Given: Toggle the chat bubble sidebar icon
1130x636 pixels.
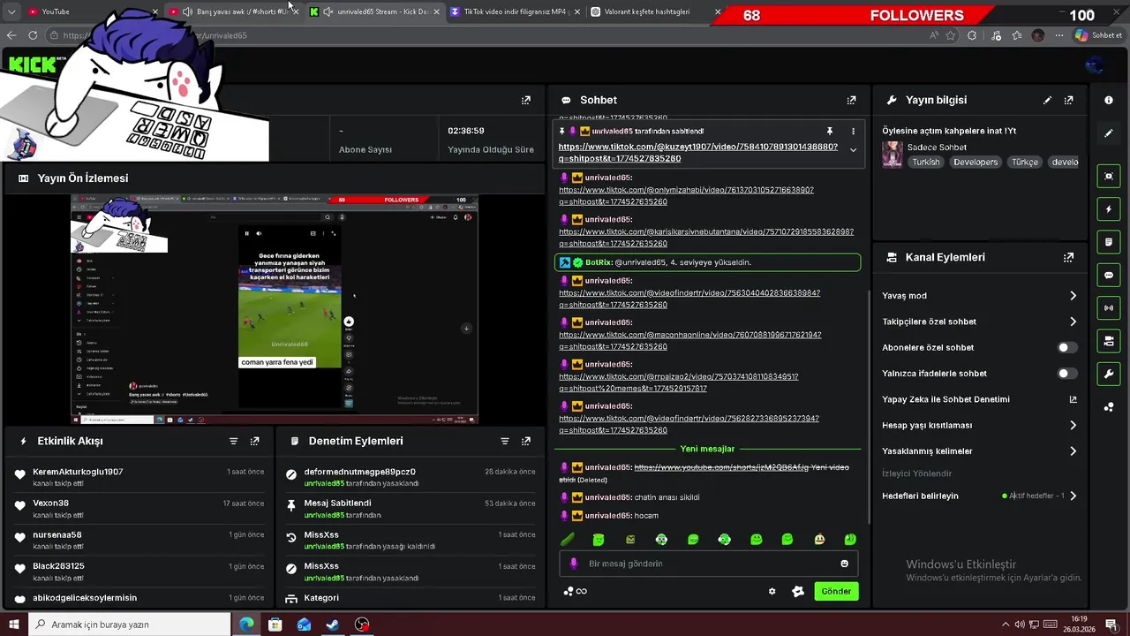Looking at the screenshot, I should pos(1109,275).
